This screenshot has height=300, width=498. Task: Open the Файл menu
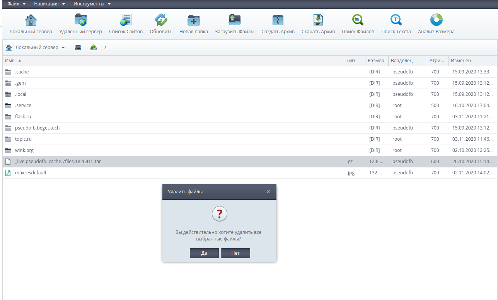pyautogui.click(x=16, y=4)
